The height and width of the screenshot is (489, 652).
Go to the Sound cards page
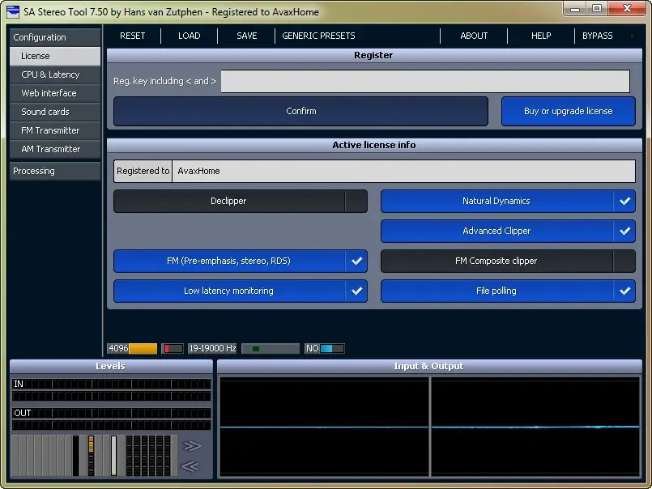[55, 112]
